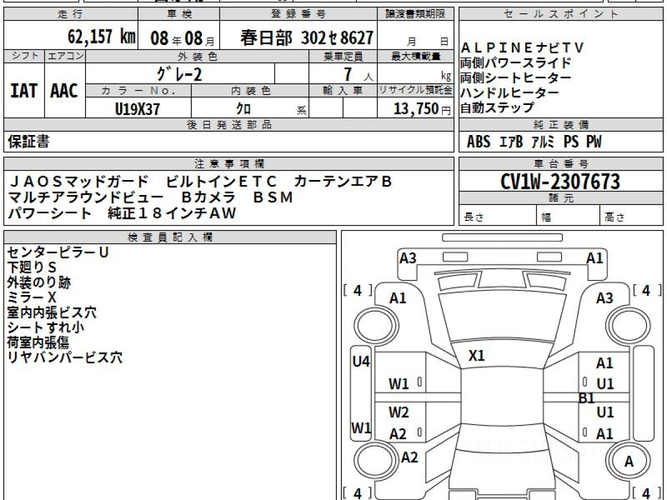This screenshot has width=667, height=500.
Task: Click the "最大積載量" header
Action: [416, 56]
